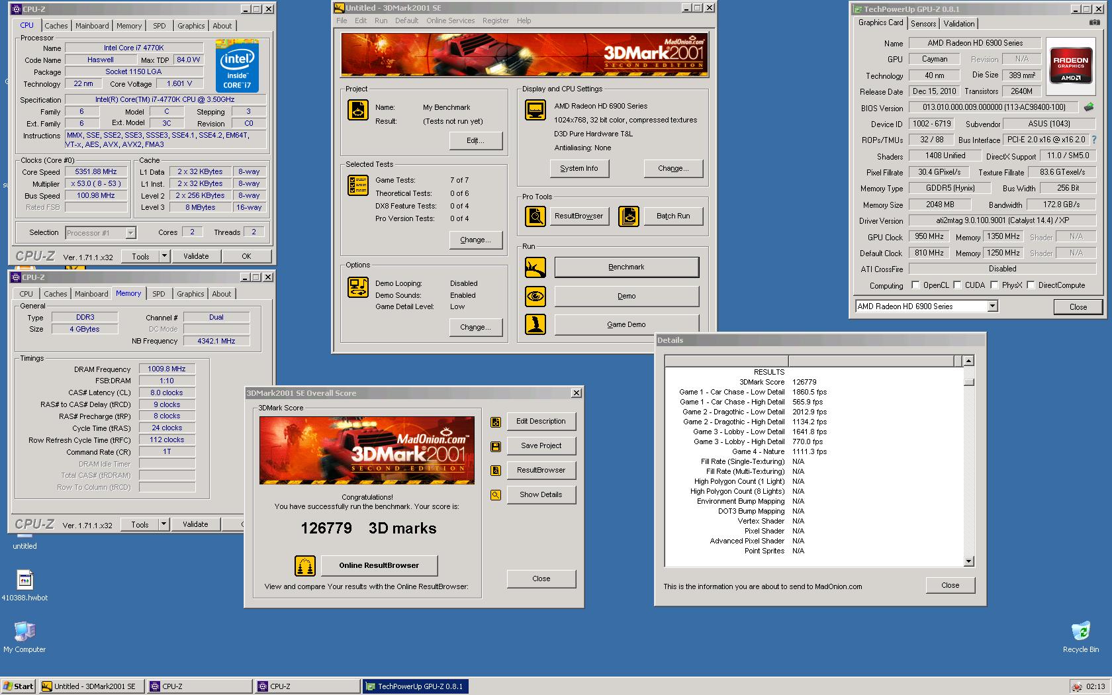Click the 3DMark2001 SE title bar icon
Screen dimensions: 1112x695
340,8
